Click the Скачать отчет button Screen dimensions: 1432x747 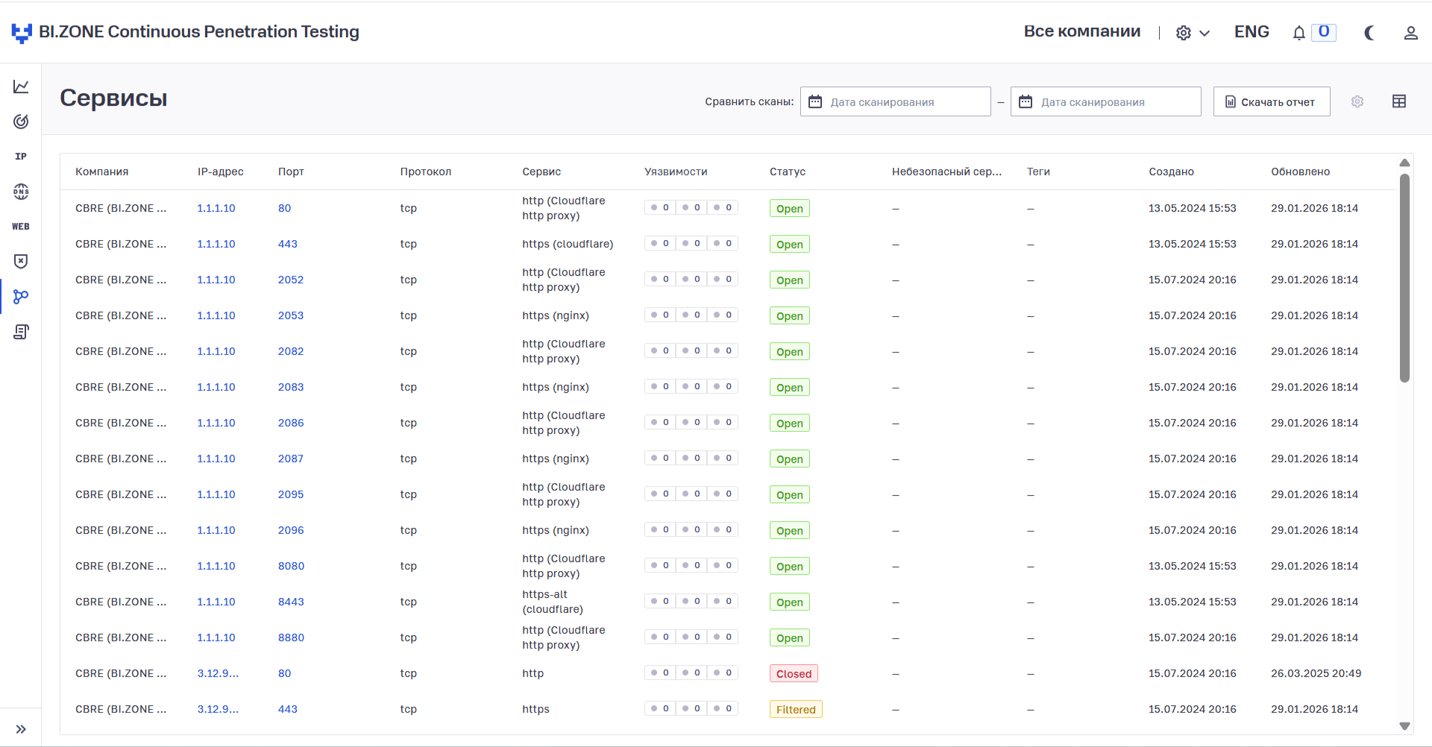point(1271,101)
